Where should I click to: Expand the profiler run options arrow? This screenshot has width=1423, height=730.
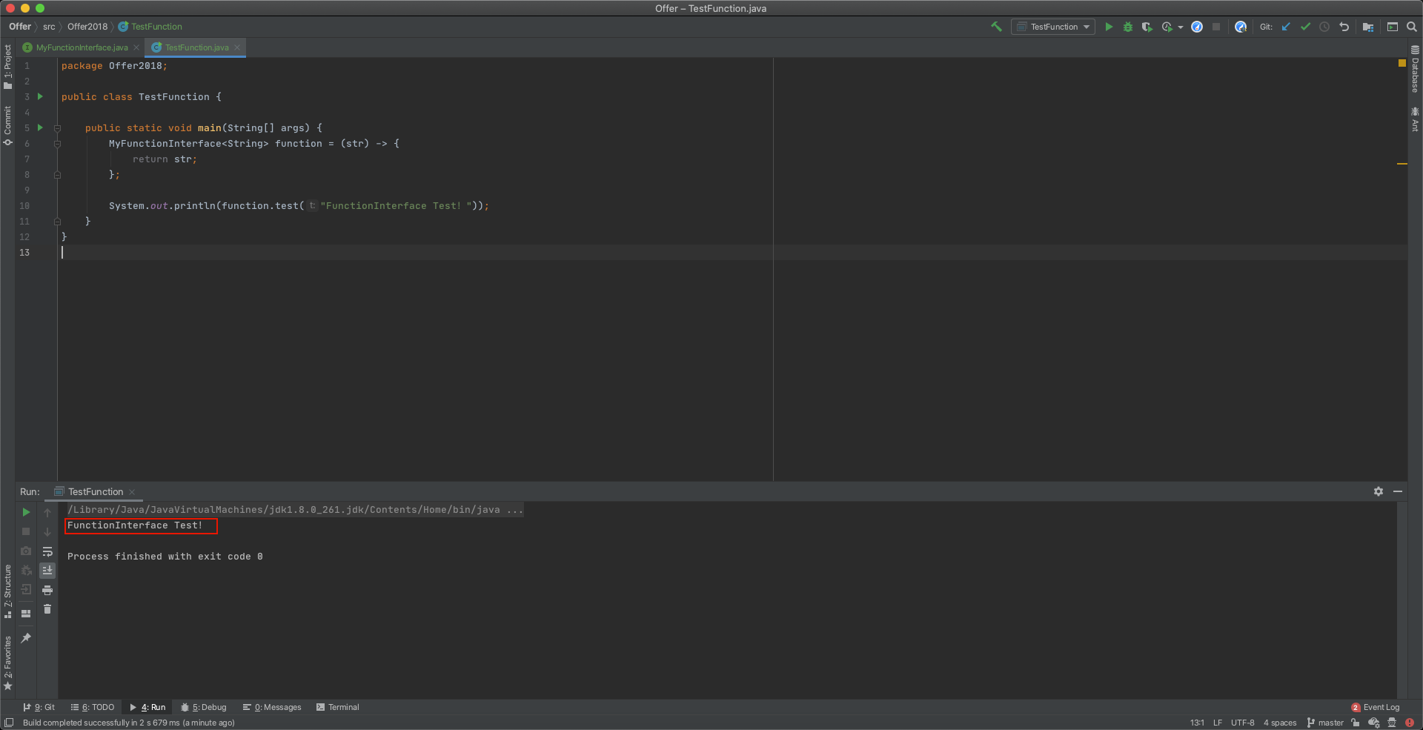pos(1181,27)
